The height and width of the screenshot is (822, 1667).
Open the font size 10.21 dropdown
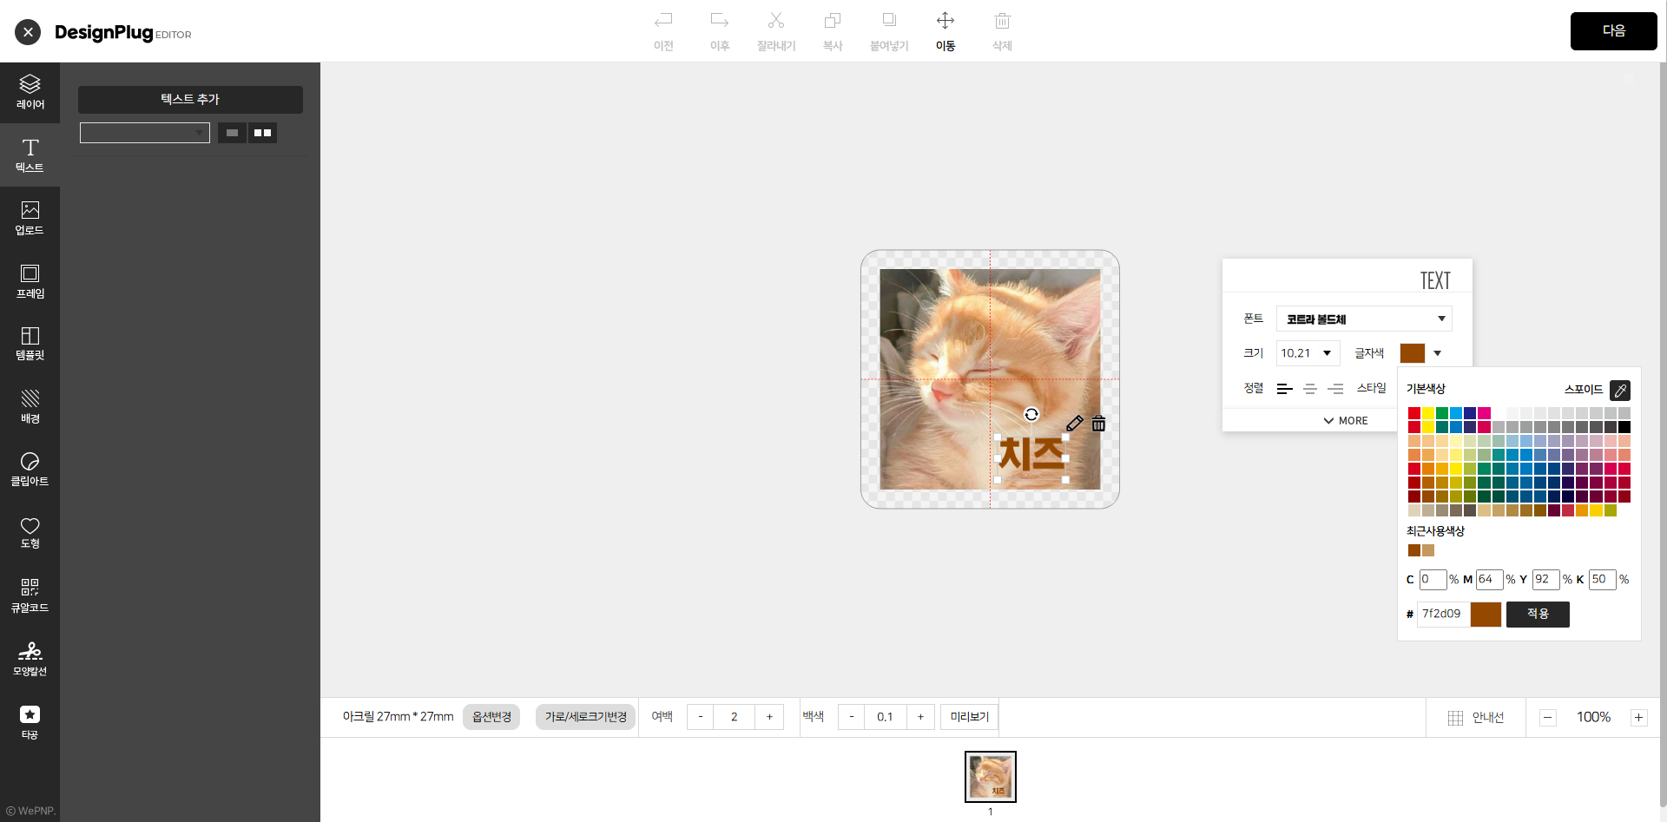[1308, 353]
